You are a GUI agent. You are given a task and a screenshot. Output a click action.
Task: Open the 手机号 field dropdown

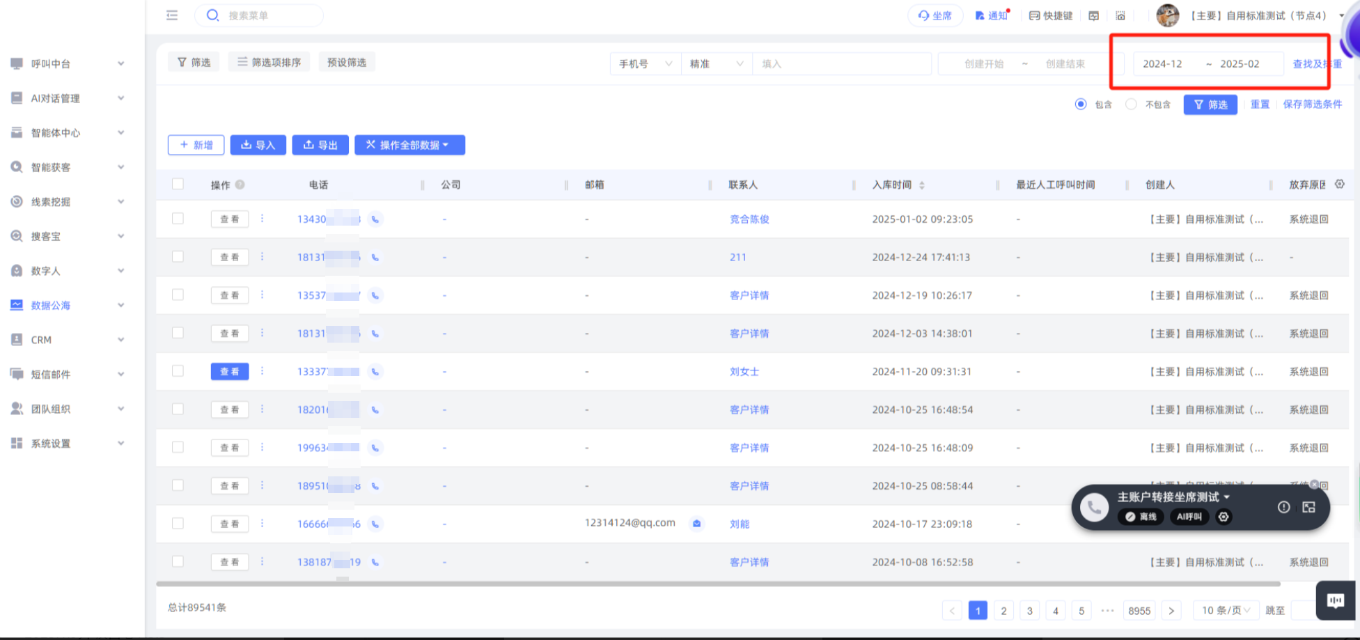coord(646,64)
